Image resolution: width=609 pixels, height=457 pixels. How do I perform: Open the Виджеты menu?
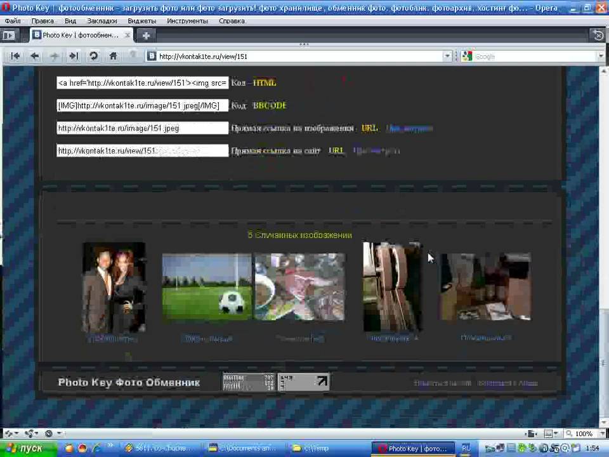(x=141, y=21)
